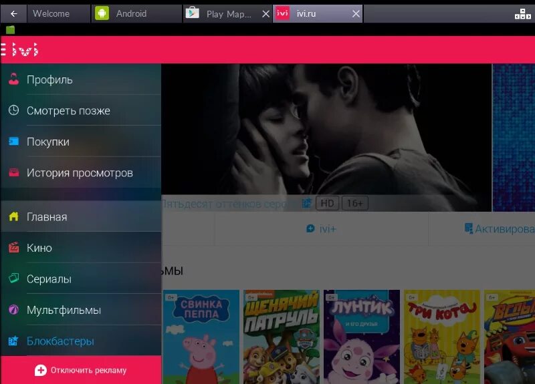This screenshot has width=535, height=384.
Task: Click the Android robot icon on the tab
Action: pyautogui.click(x=102, y=13)
